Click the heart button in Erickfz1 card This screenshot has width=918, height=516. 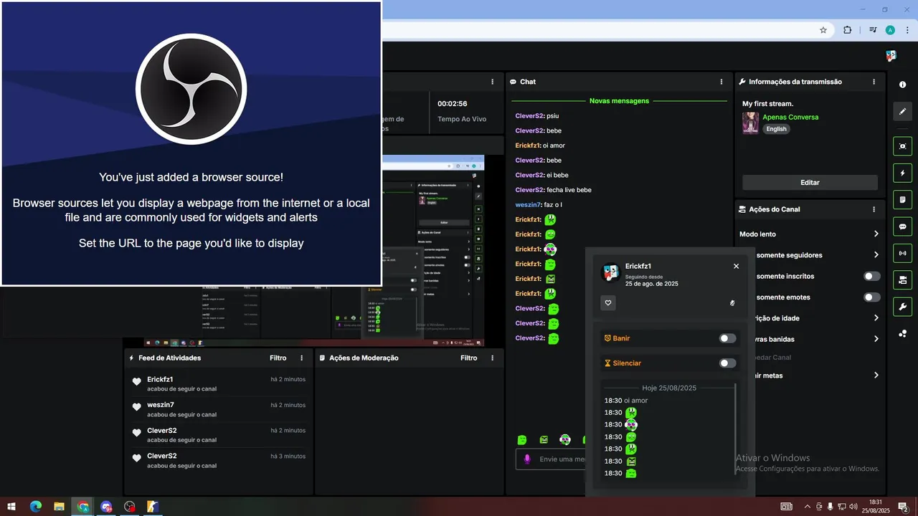tap(608, 303)
